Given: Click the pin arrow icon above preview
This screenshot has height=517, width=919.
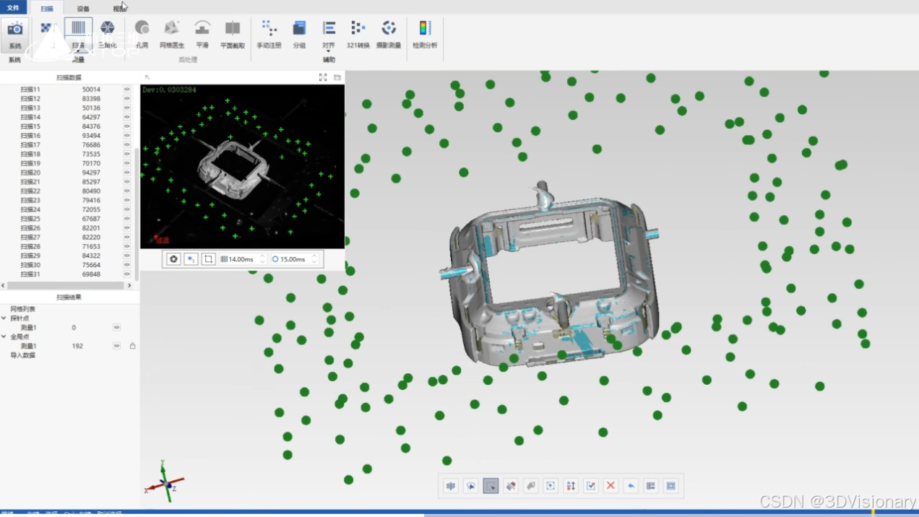Looking at the screenshot, I should coord(147,77).
